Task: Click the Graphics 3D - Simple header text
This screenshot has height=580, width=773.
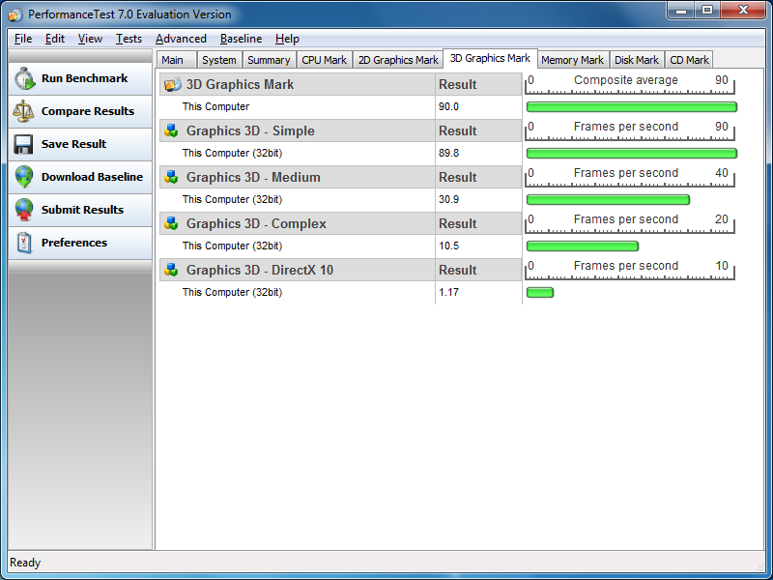Action: (250, 131)
